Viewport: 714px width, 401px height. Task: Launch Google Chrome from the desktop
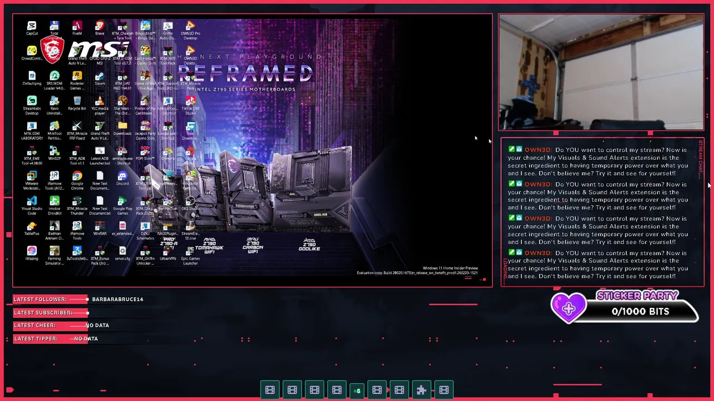point(77,181)
